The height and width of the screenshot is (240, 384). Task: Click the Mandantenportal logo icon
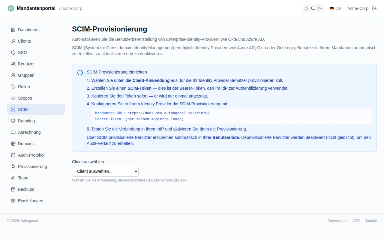tap(11, 8)
